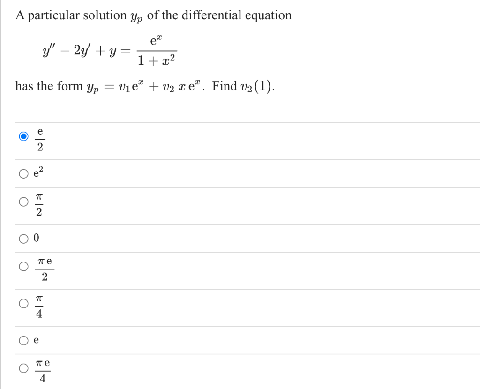Click the Find v₂(1) prompt text
This screenshot has height=389, width=480.
[234, 86]
